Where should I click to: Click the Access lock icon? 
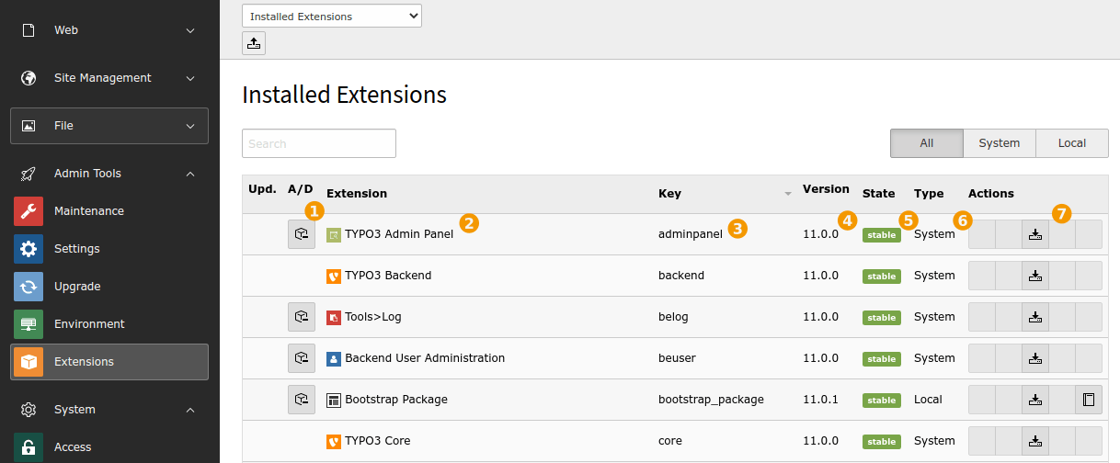point(29,447)
